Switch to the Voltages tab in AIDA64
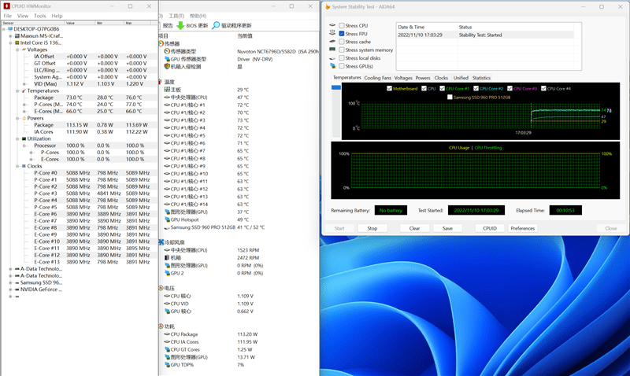Viewport: 630px width, 376px height. (x=403, y=78)
